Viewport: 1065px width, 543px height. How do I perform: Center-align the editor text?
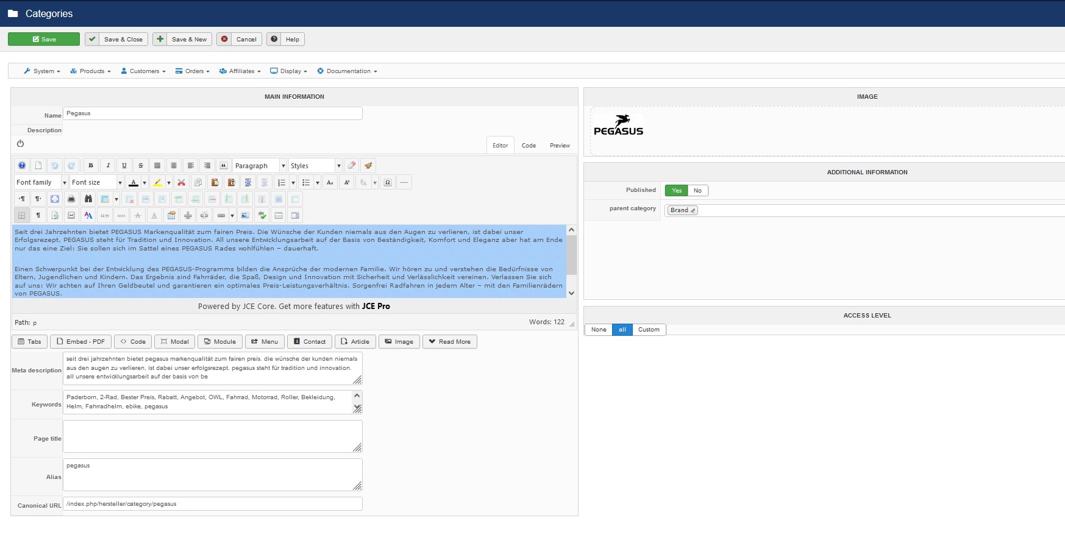point(174,166)
